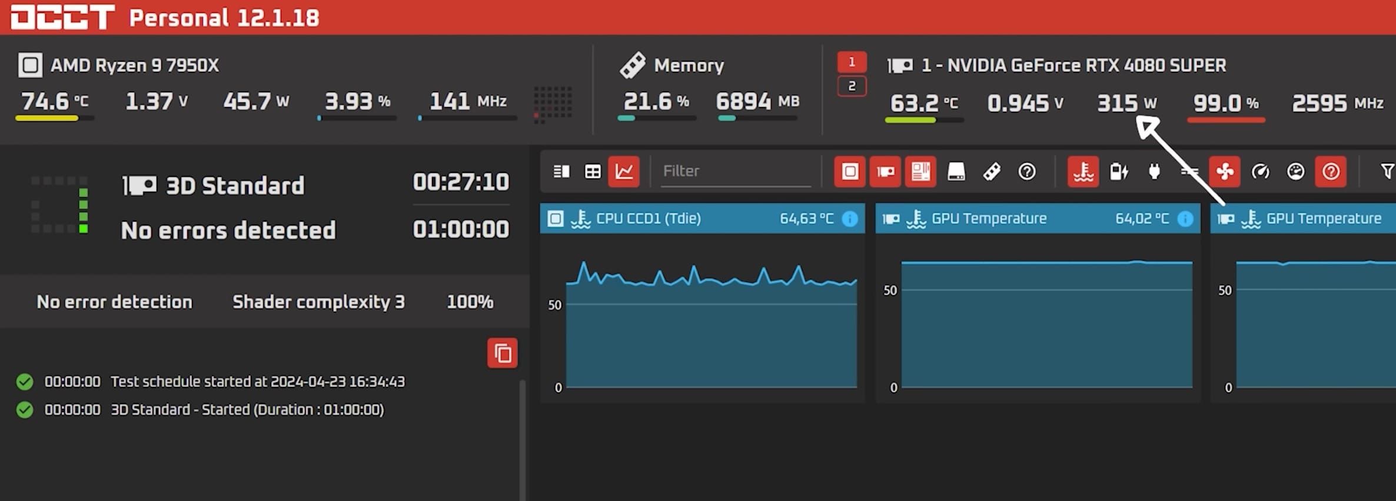Click the CPU usage 3.93 % reading

pos(358,101)
